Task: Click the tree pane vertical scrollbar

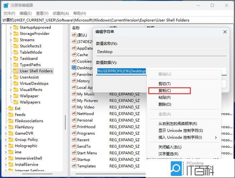Action: pos(65,122)
